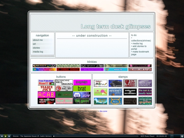Click the green brat button
This screenshot has height=138, width=184.
(82, 89)
